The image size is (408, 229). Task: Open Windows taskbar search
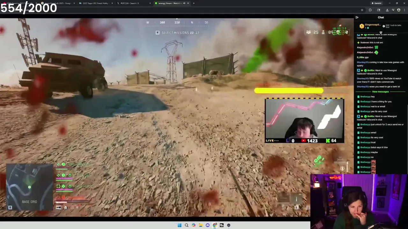pos(186,225)
